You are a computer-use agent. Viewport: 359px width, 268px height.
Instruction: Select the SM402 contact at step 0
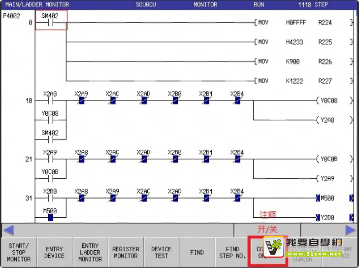click(x=50, y=22)
